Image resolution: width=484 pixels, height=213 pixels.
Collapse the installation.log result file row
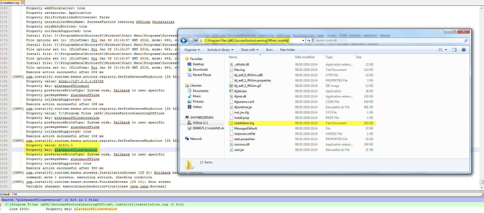tap(1, 204)
